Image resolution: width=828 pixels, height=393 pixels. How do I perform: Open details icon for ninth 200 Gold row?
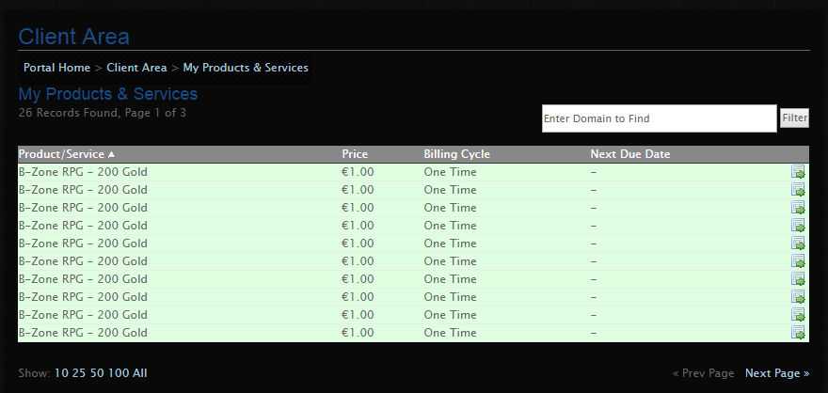point(798,315)
